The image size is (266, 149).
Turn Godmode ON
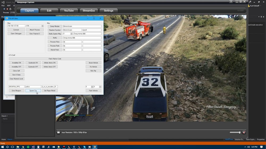click(x=33, y=63)
